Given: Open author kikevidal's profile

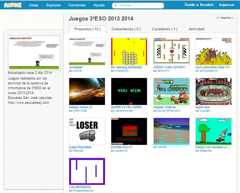Looking at the screenshot, I should tap(79, 150).
